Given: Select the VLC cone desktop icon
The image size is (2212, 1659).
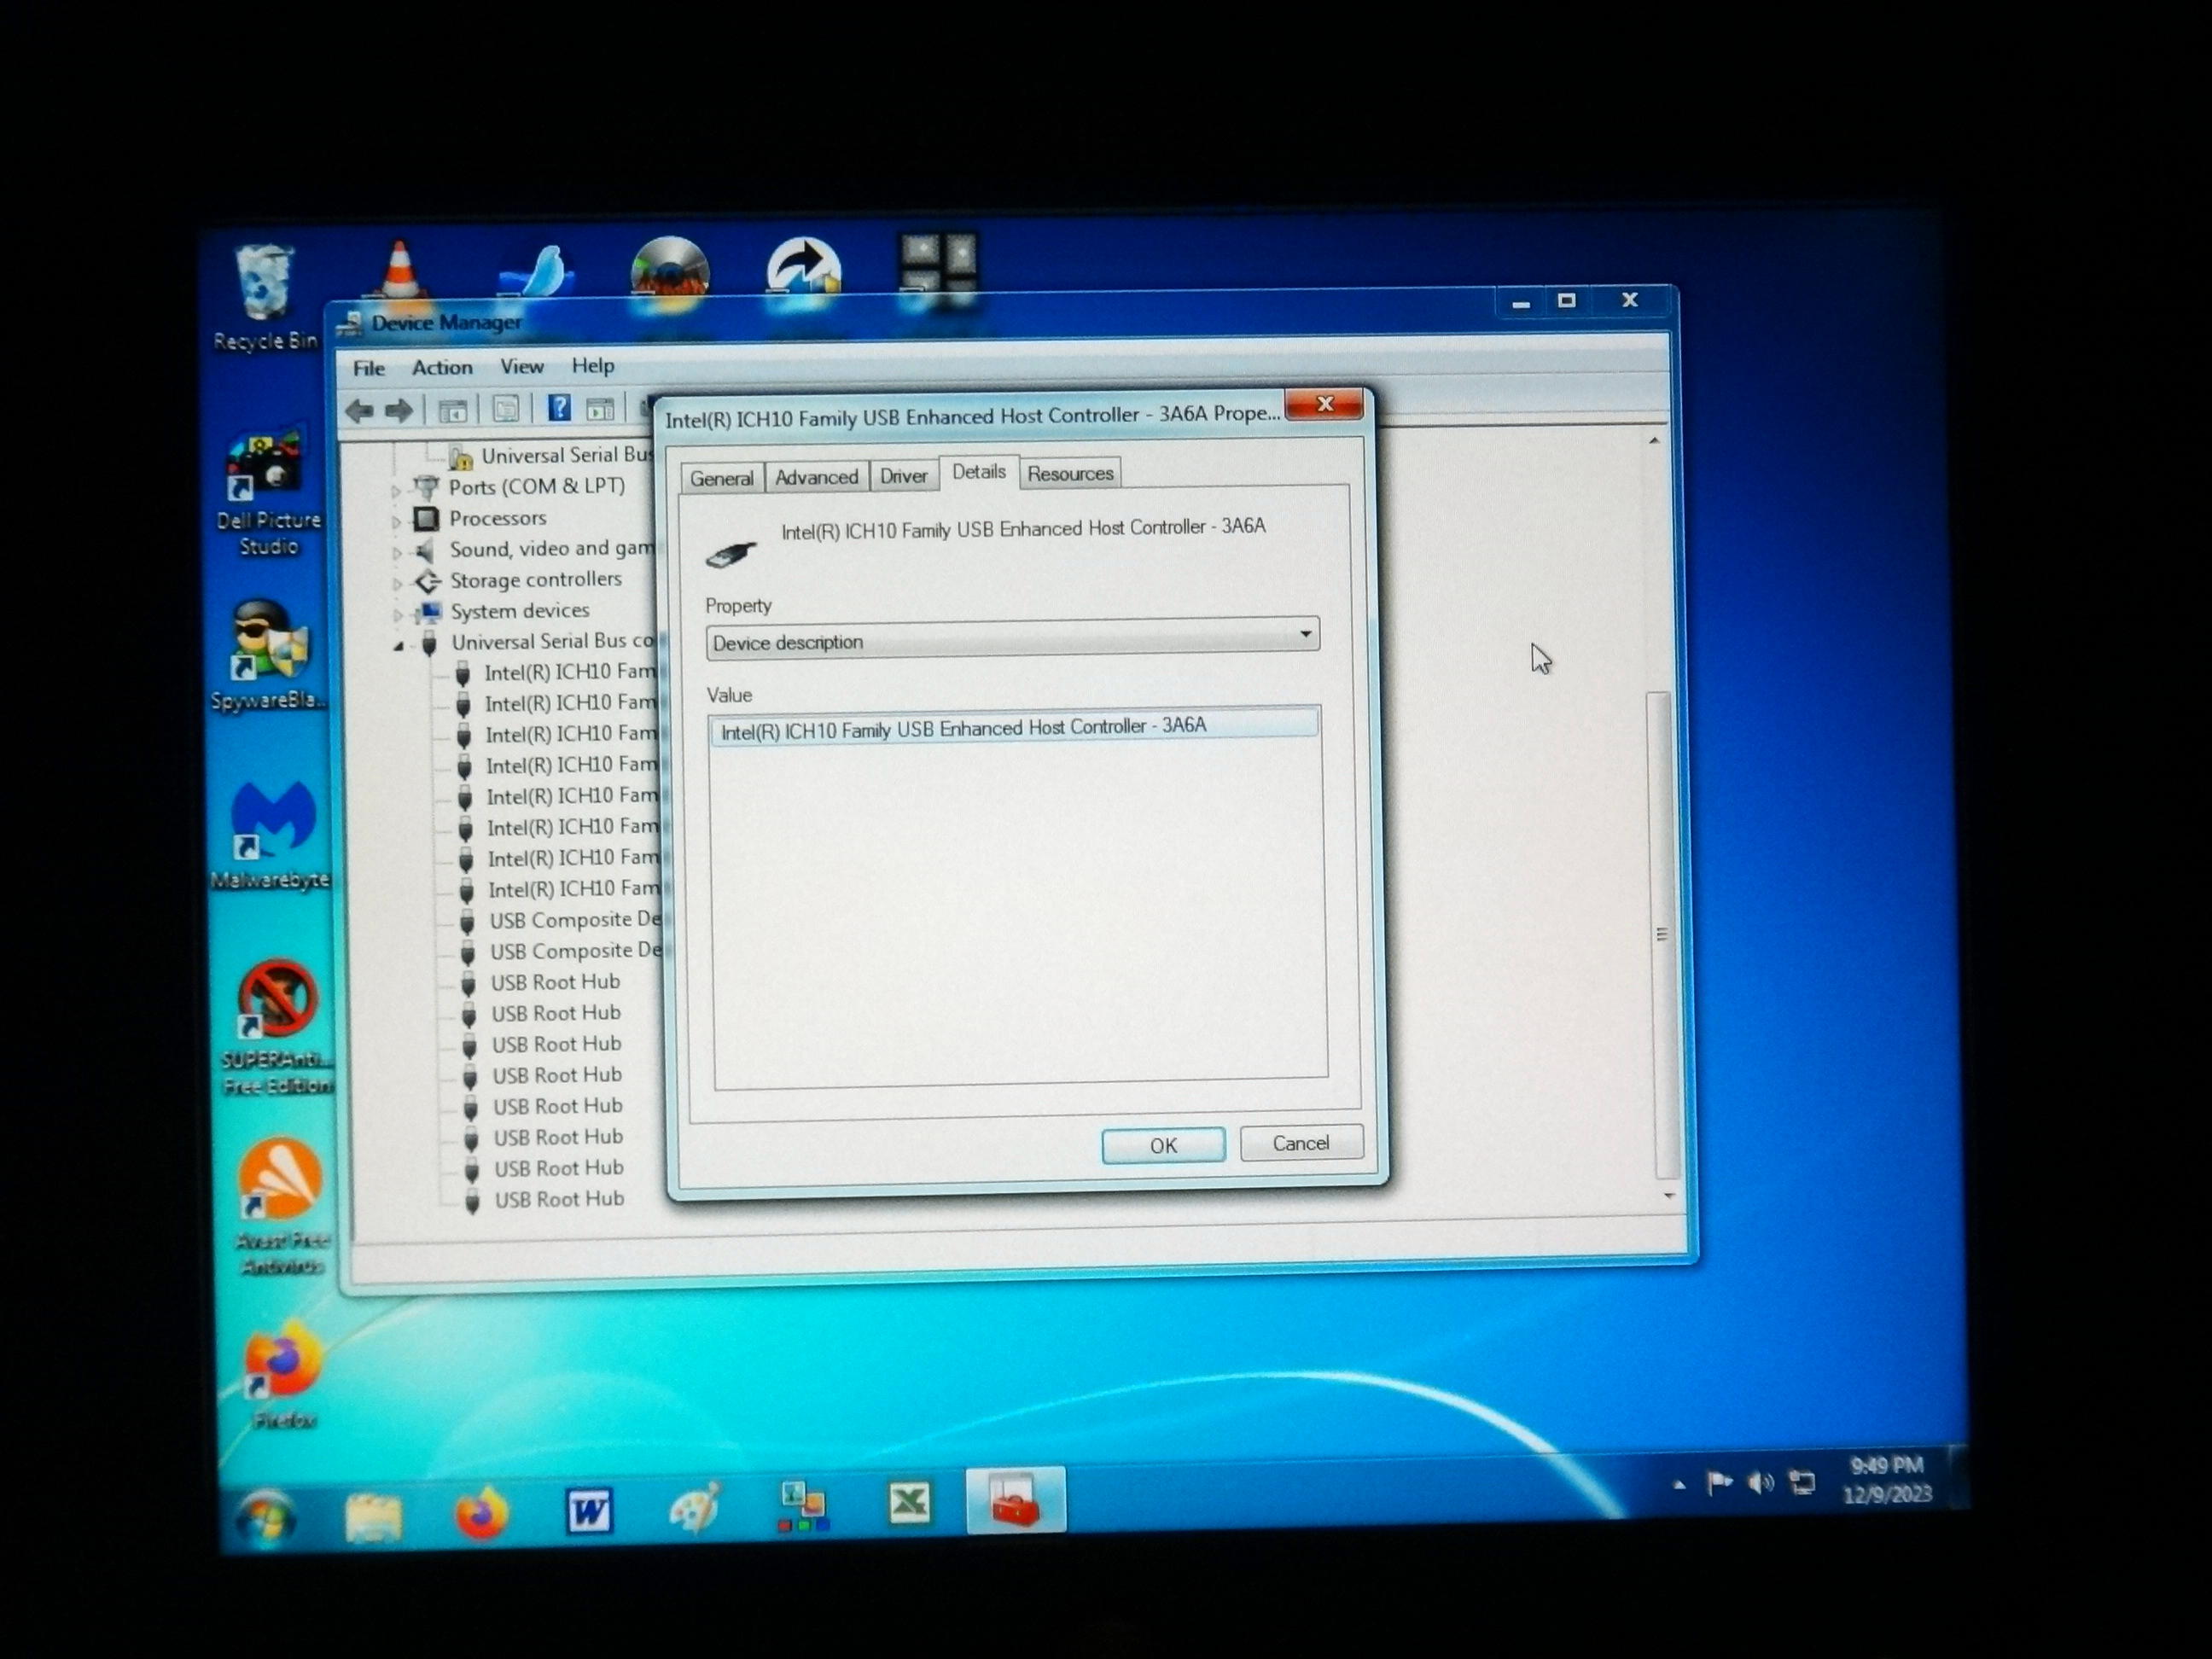Looking at the screenshot, I should [400, 270].
